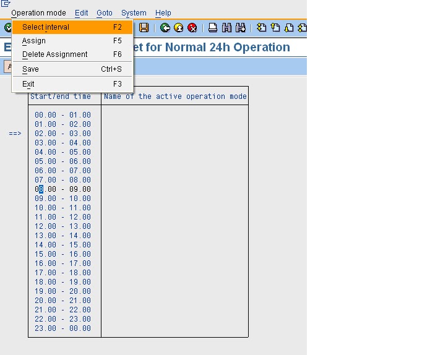The width and height of the screenshot is (430, 355).
Task: Select the 23.00 - 00.00 interval row
Action: (x=63, y=328)
